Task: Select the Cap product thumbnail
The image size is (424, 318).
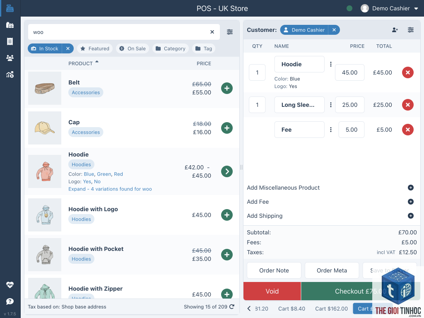Action: click(45, 128)
